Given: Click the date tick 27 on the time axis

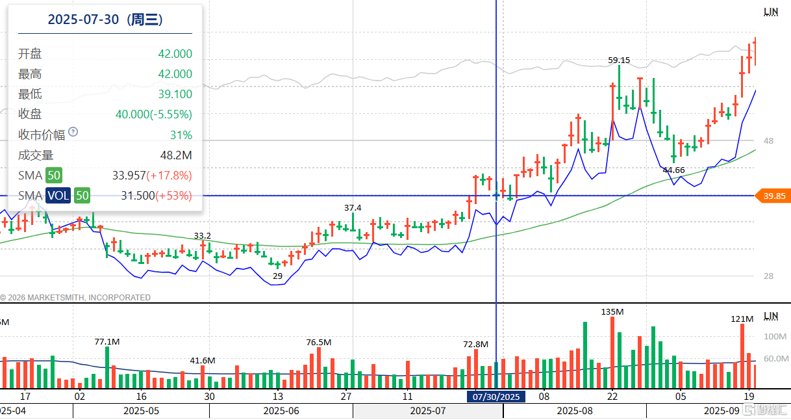Looking at the screenshot, I should 346,397.
